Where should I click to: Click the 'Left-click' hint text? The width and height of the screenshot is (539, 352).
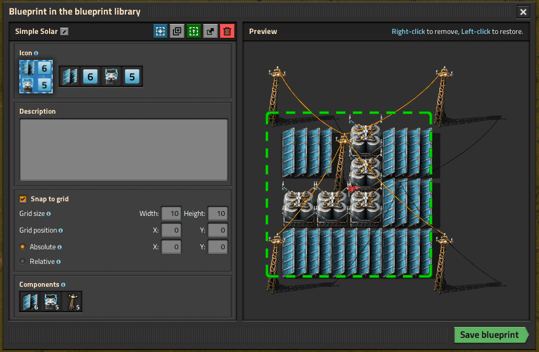(x=475, y=32)
